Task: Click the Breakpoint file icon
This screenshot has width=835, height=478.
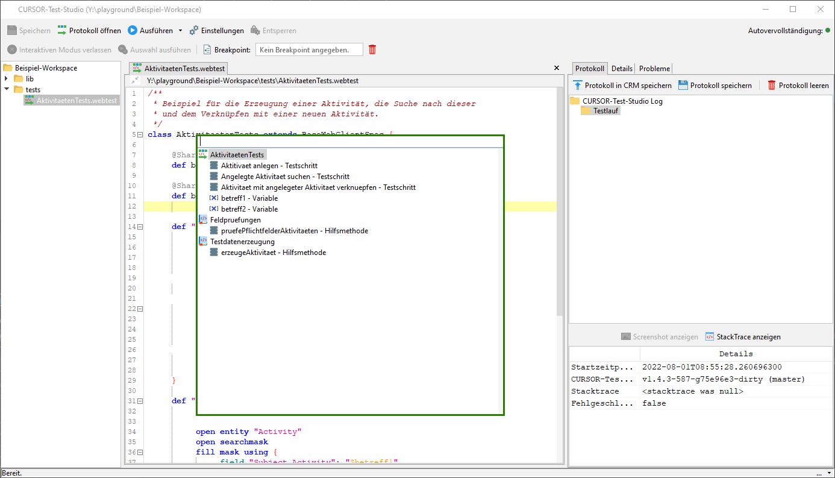Action: click(x=207, y=50)
